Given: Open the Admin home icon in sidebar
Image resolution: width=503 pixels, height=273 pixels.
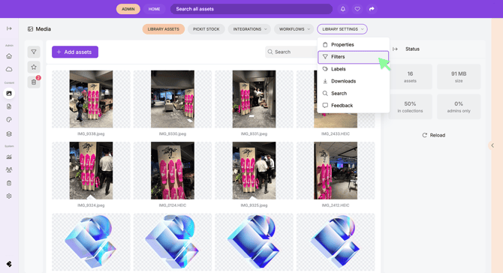Looking at the screenshot, I should 9,56.
